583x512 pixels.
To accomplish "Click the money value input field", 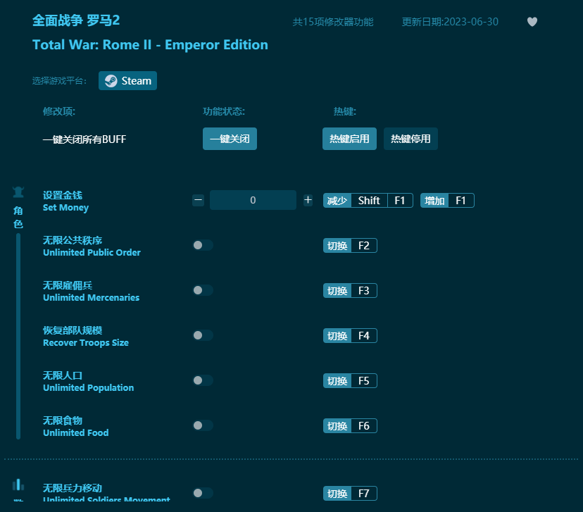I will pos(253,200).
